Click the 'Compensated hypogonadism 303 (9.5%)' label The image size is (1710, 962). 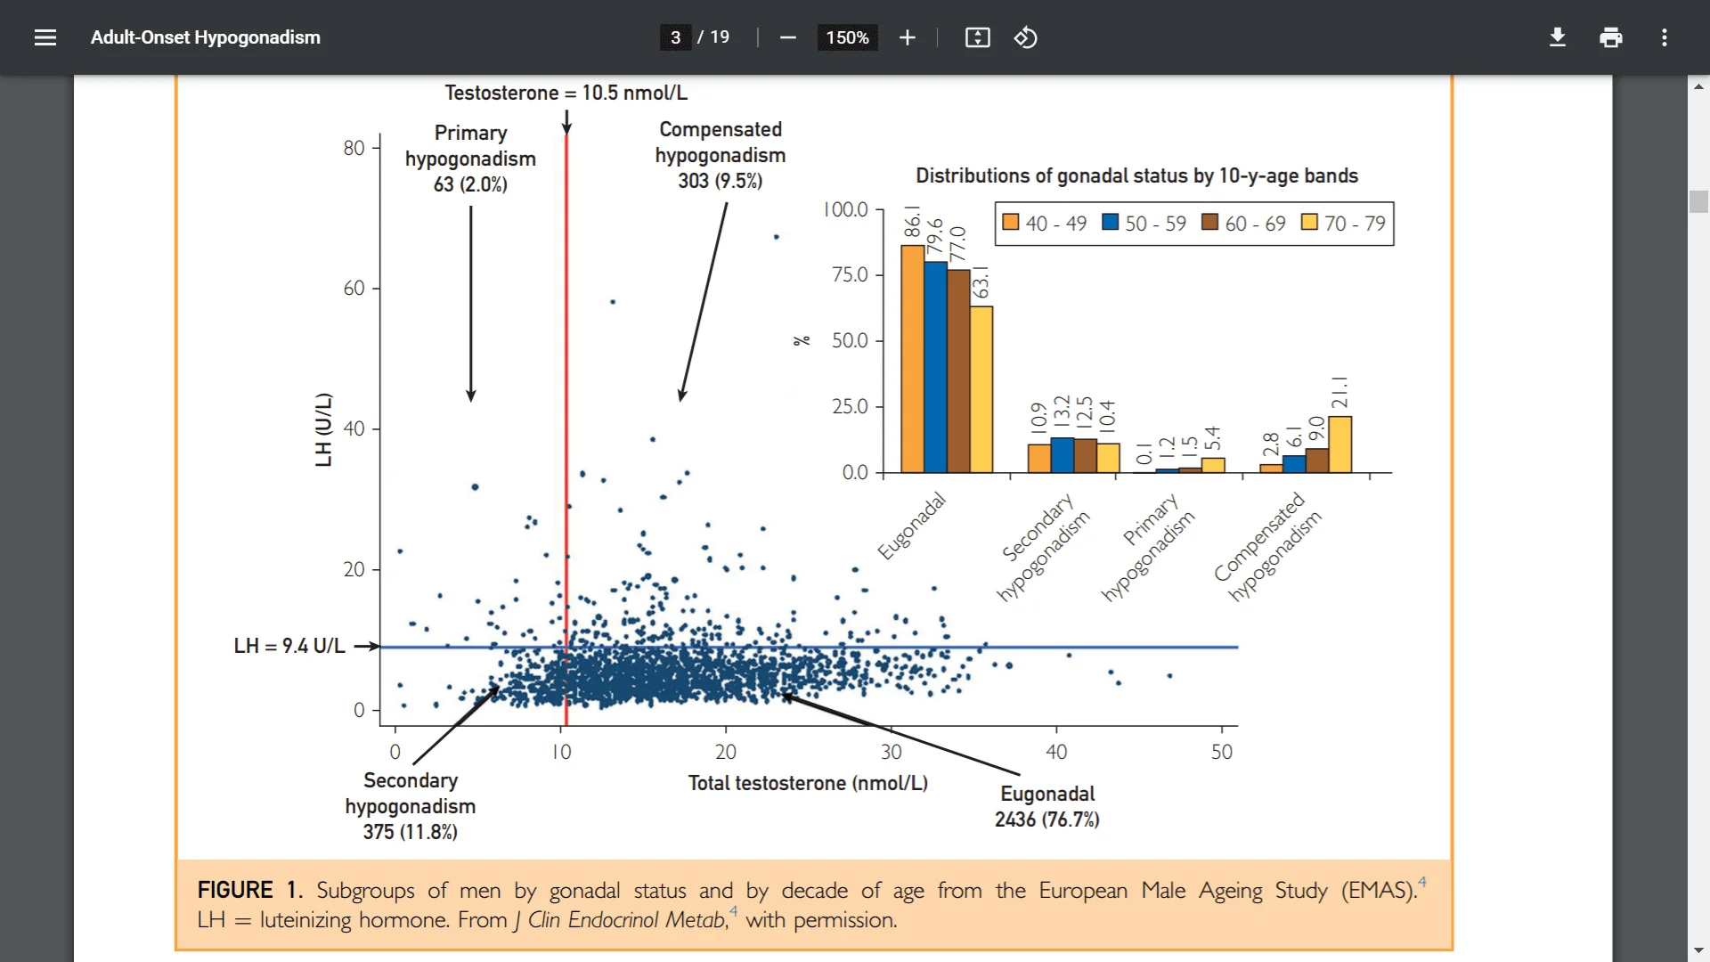click(x=721, y=155)
